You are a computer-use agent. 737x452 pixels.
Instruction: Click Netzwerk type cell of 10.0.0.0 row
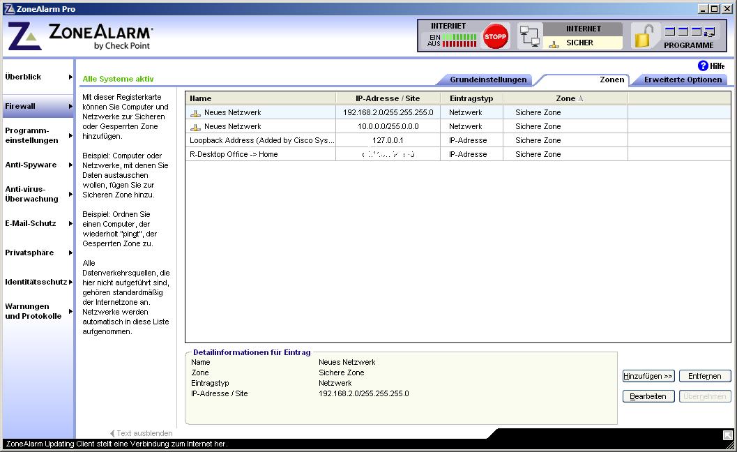[471, 126]
